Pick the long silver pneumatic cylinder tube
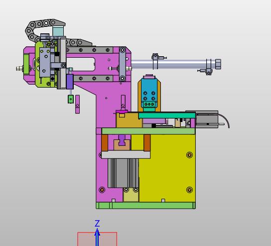 click(x=173, y=64)
